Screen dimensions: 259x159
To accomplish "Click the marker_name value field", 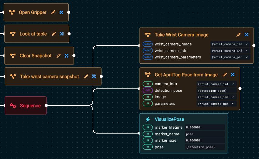I will point(205,134).
